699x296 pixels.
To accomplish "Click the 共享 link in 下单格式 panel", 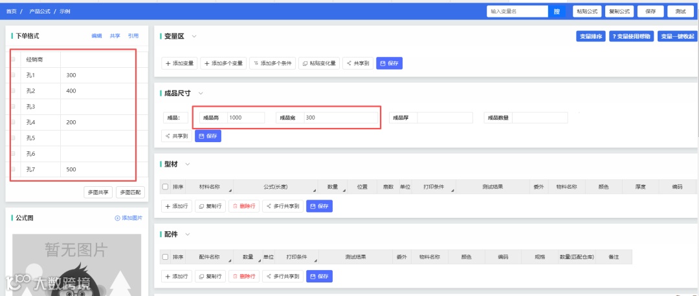I will coord(115,36).
